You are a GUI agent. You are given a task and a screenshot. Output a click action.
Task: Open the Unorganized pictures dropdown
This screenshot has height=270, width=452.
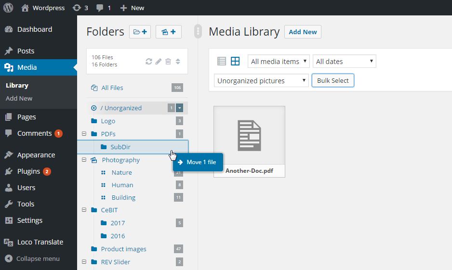click(261, 81)
